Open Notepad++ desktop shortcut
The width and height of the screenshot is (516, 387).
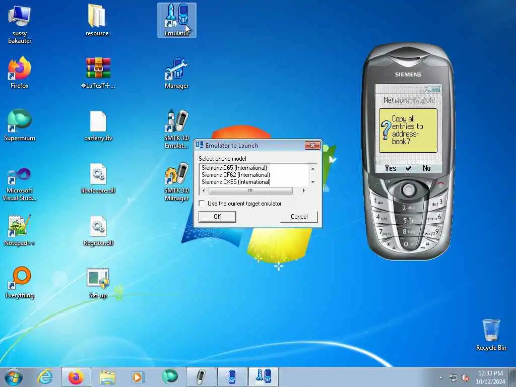pos(20,230)
